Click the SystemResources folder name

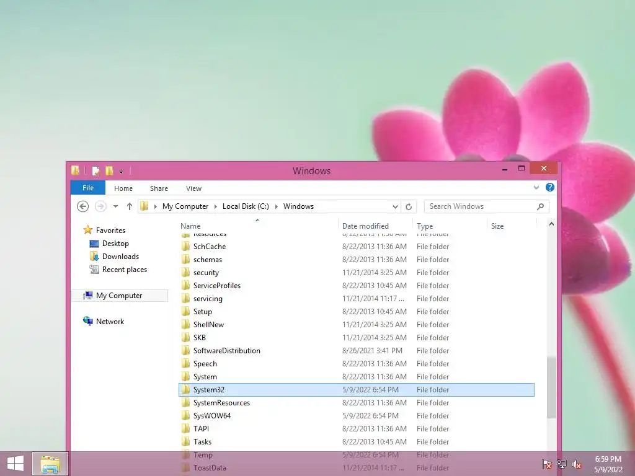pyautogui.click(x=221, y=403)
